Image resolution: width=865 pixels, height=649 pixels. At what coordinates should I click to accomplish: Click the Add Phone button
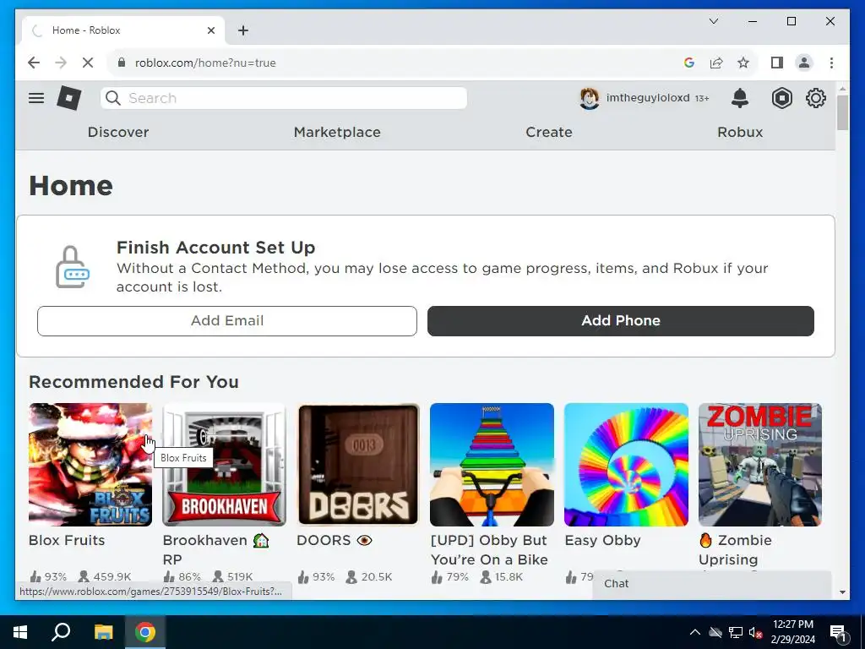click(621, 320)
